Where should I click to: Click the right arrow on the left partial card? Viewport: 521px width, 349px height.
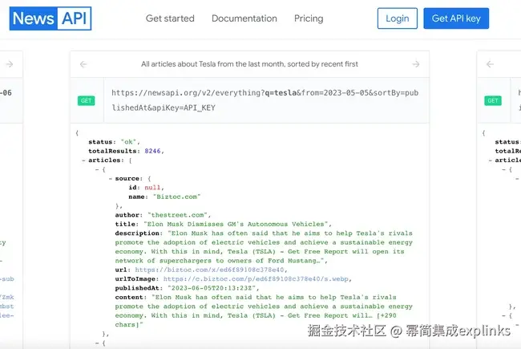[x=10, y=64]
